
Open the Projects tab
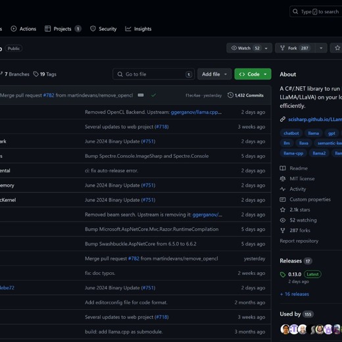(63, 29)
